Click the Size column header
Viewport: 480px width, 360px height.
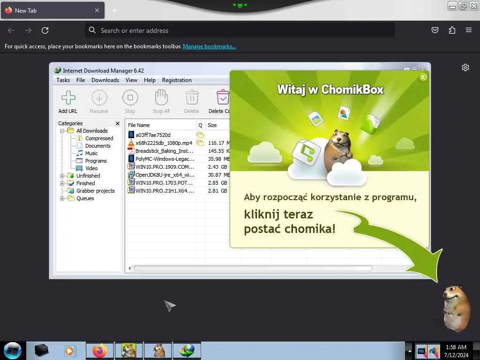coord(217,125)
